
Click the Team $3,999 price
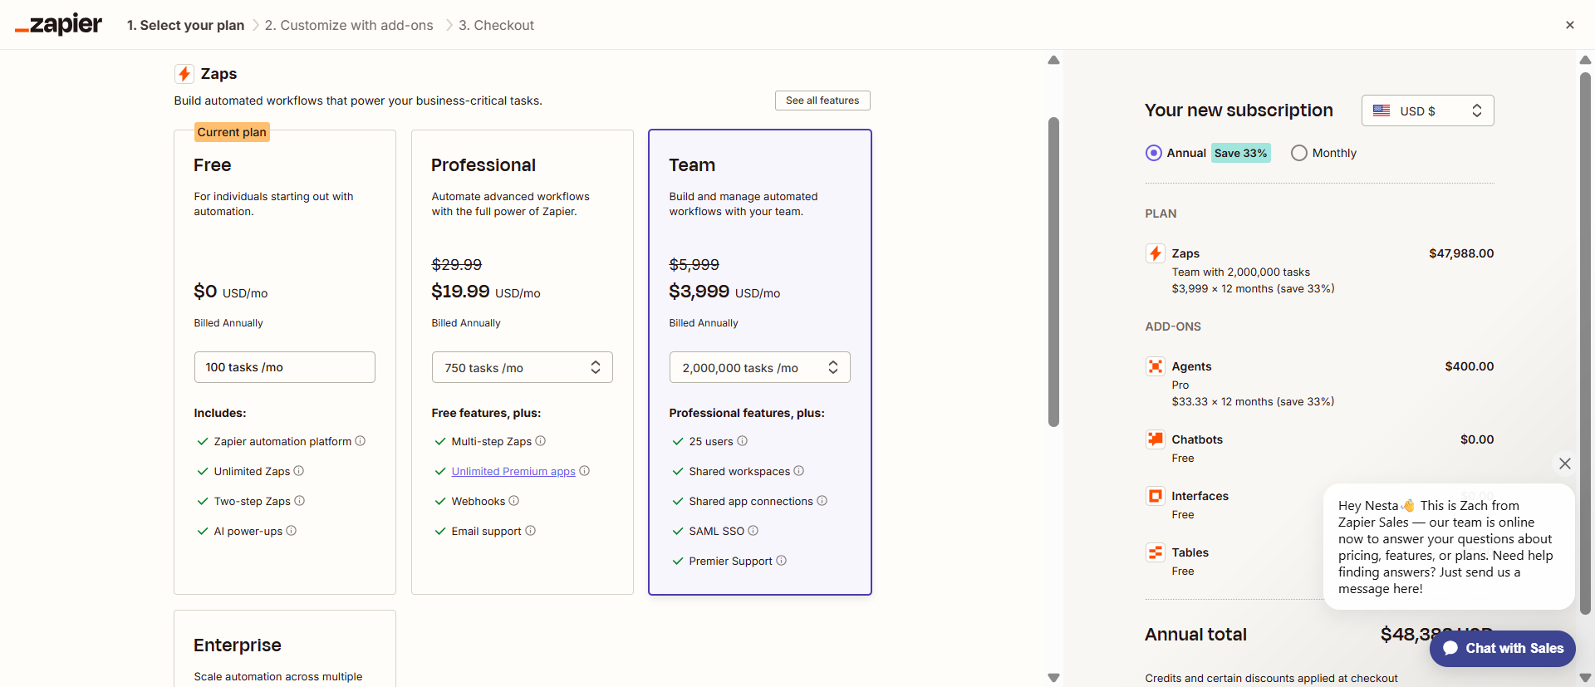699,292
